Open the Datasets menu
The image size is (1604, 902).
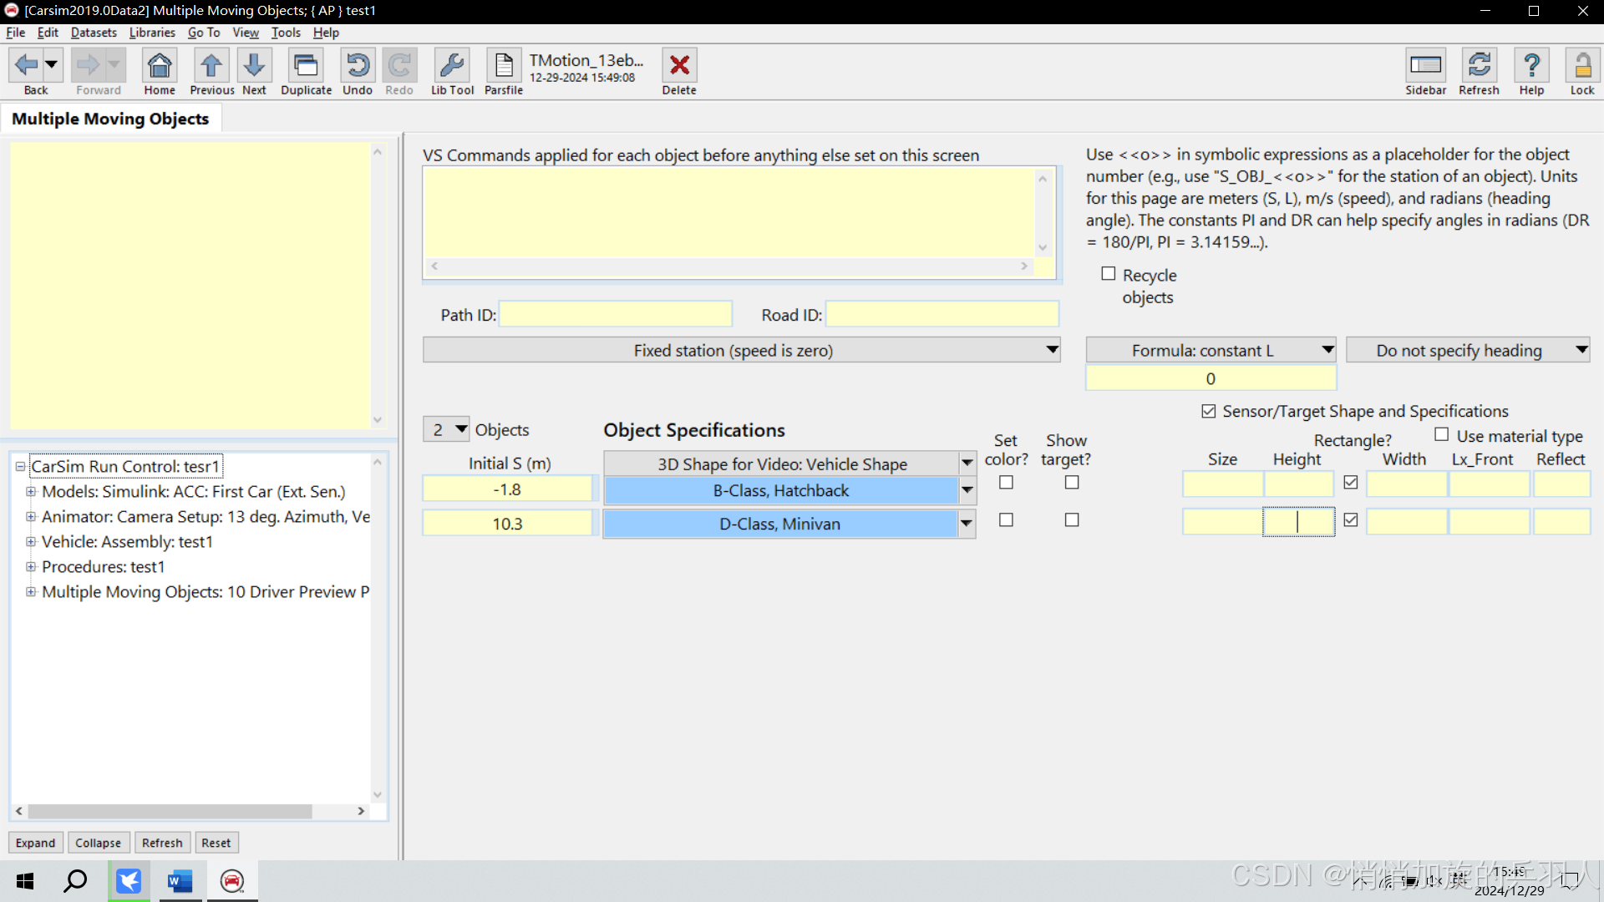point(94,33)
